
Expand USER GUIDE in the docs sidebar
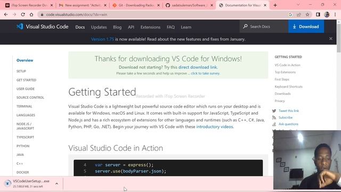click(x=26, y=89)
